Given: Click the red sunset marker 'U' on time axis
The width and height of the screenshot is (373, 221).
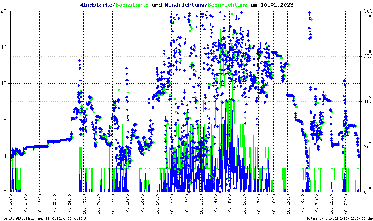Looking at the screenshot, I should 267,194.
